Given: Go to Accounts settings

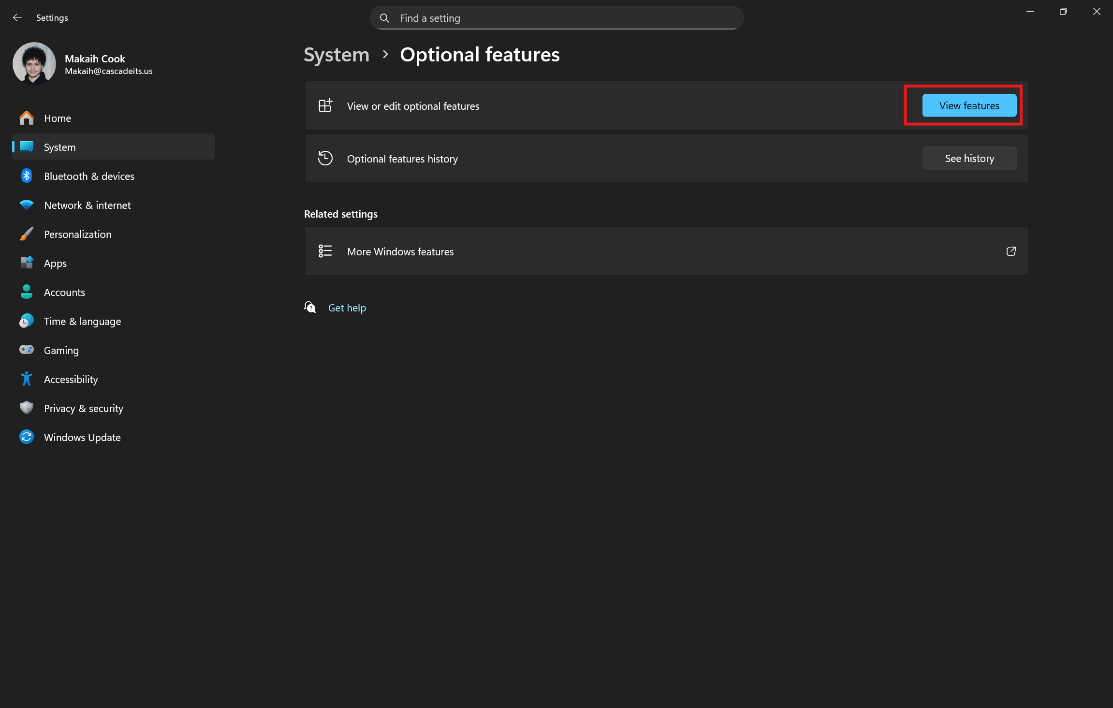Looking at the screenshot, I should tap(64, 293).
